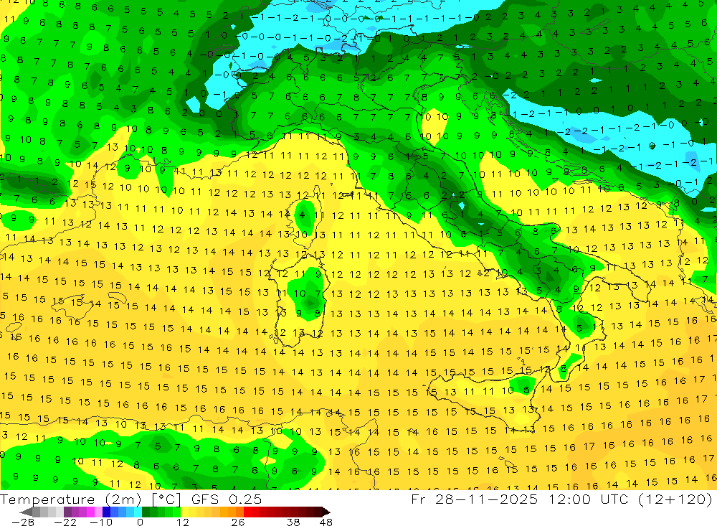Image resolution: width=717 pixels, height=526 pixels.
Task: Click the dark green legend segment after cyan
Action: pos(146,512)
